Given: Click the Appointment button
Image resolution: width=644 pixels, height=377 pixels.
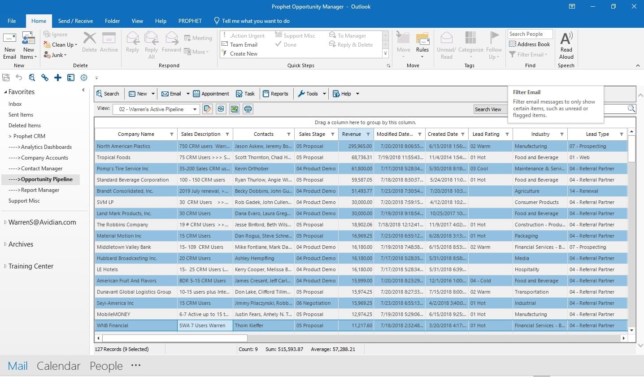Looking at the screenshot, I should (211, 94).
